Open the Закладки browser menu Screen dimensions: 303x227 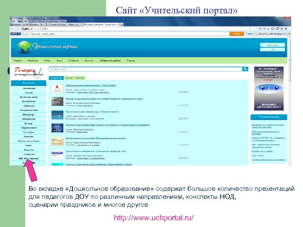[41, 21]
